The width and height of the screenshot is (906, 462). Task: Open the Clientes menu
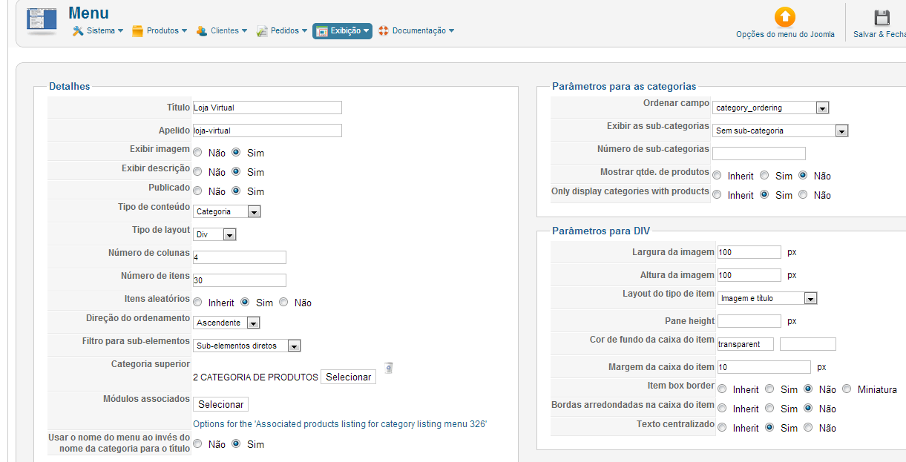click(221, 31)
